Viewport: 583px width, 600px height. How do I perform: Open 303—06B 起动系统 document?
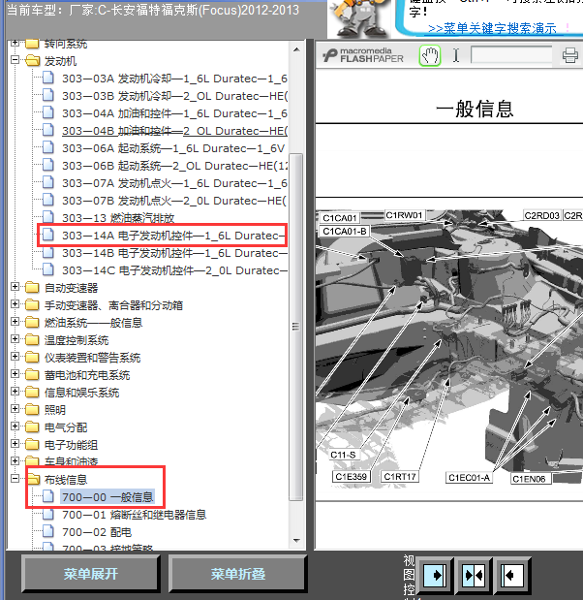click(x=174, y=166)
